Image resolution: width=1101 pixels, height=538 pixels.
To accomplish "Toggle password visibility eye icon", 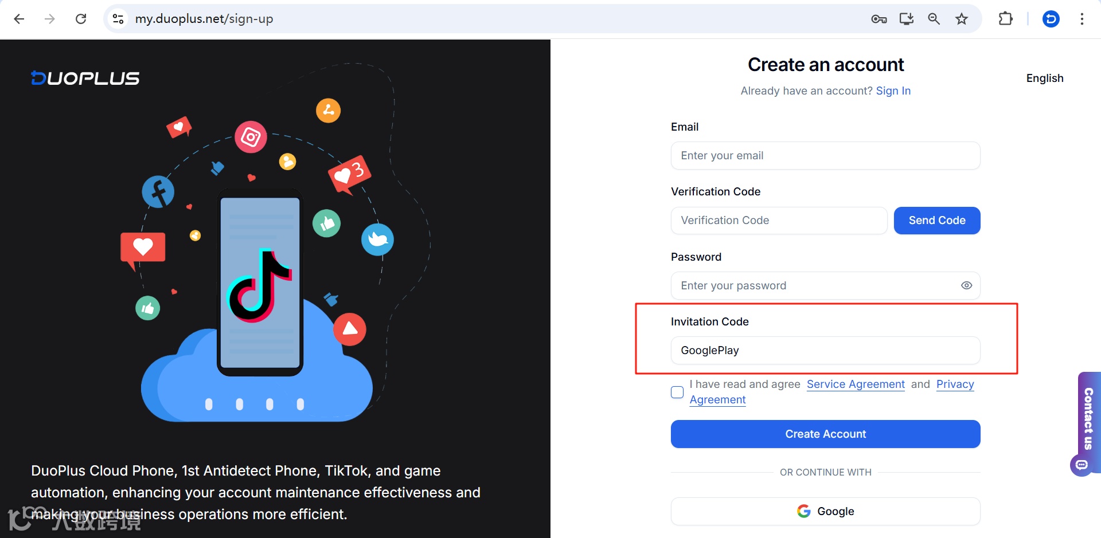I will pos(966,285).
